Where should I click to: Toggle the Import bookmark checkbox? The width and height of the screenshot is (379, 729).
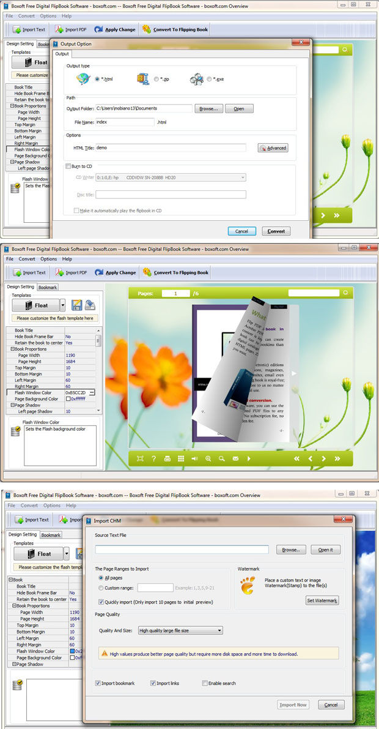[98, 683]
